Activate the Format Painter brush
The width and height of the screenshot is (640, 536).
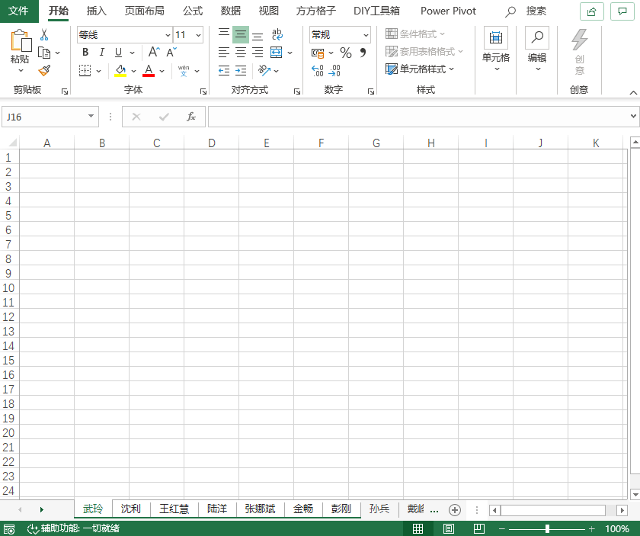click(44, 71)
